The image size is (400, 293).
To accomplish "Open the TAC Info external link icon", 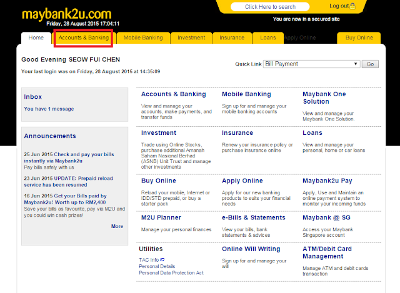I will tap(162, 260).
